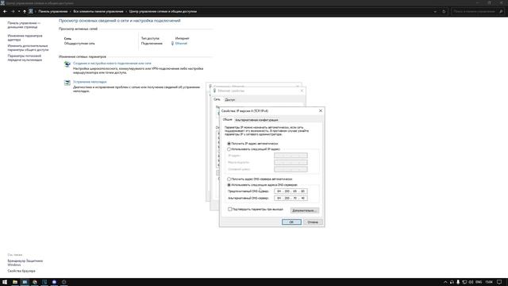The image size is (508, 286).
Task: Select use the following IP address radio
Action: tap(229, 149)
